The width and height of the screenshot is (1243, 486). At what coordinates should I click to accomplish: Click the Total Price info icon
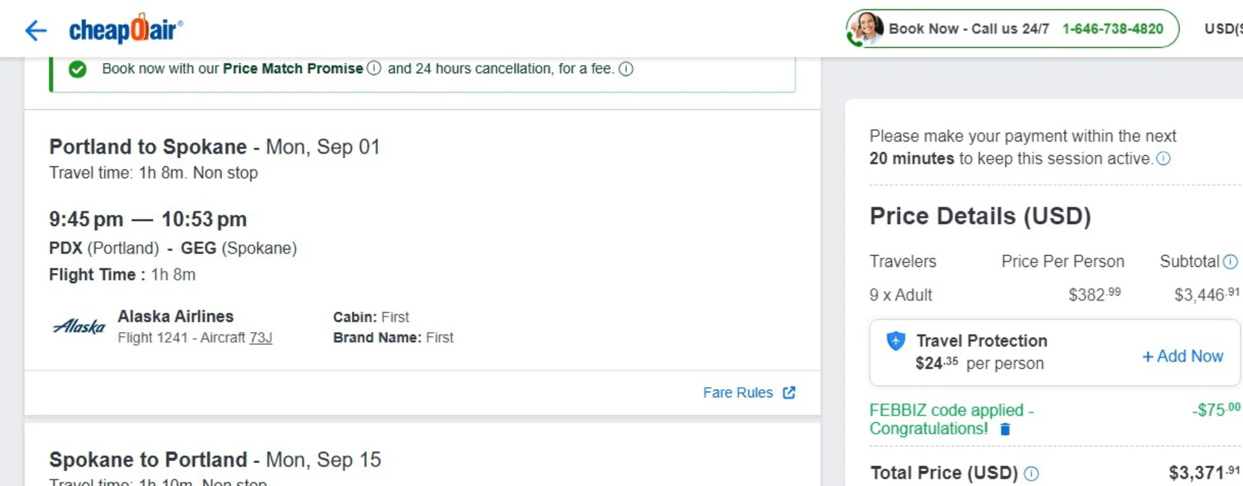coord(1031,473)
